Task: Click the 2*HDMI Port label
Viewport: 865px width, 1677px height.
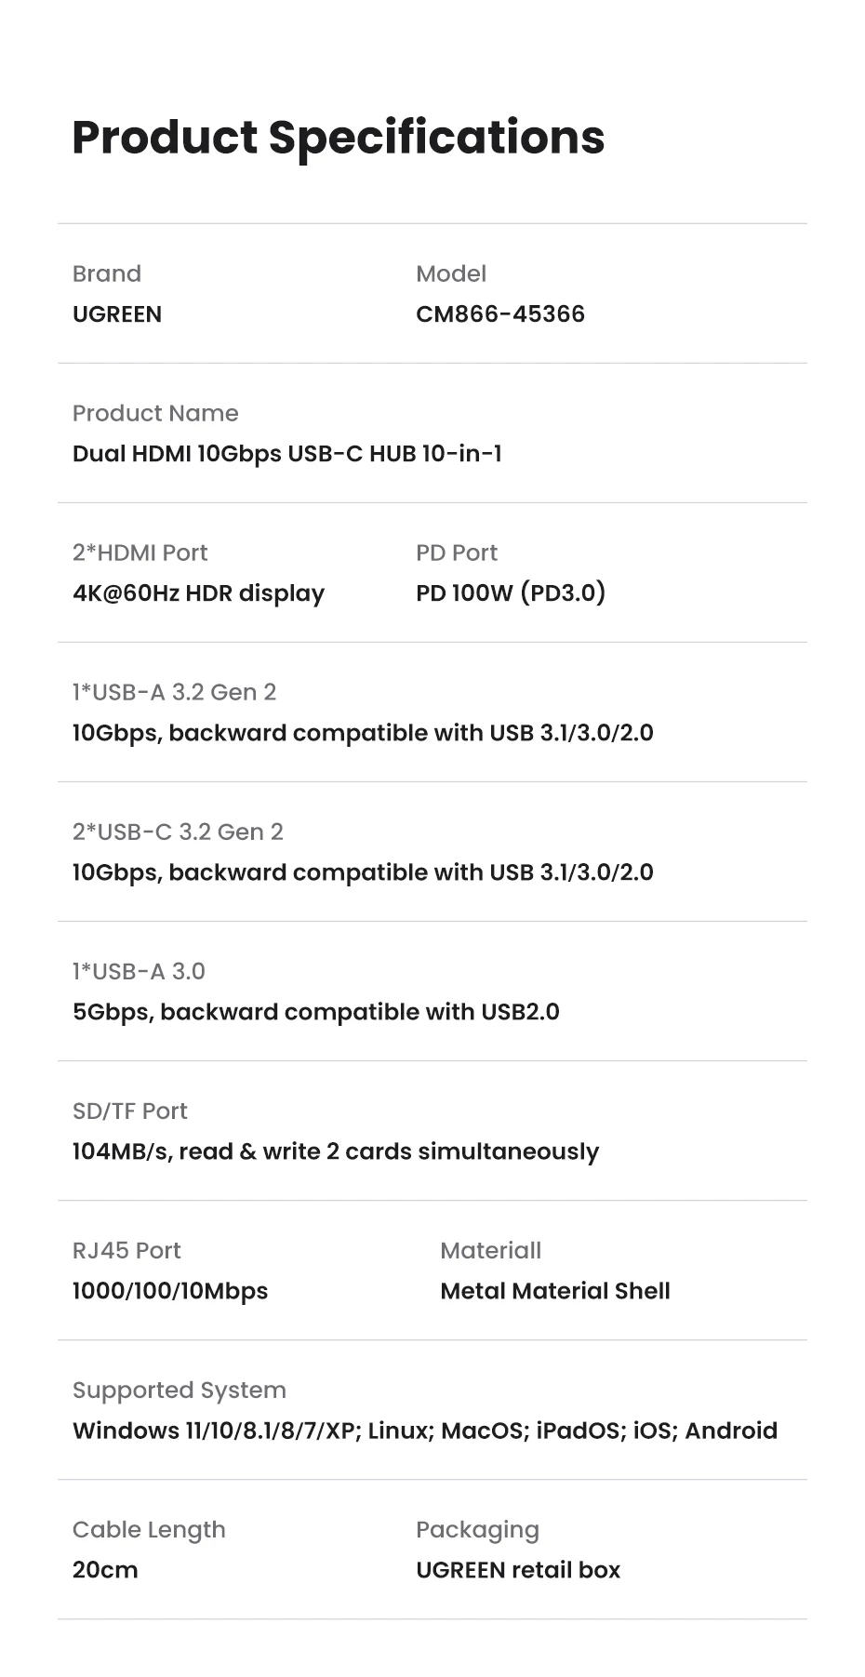Action: (140, 552)
